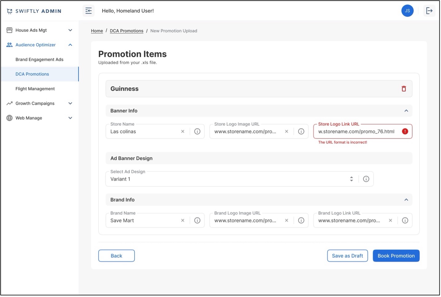Collapse the Banner Info section
The height and width of the screenshot is (297, 441).
[406, 111]
